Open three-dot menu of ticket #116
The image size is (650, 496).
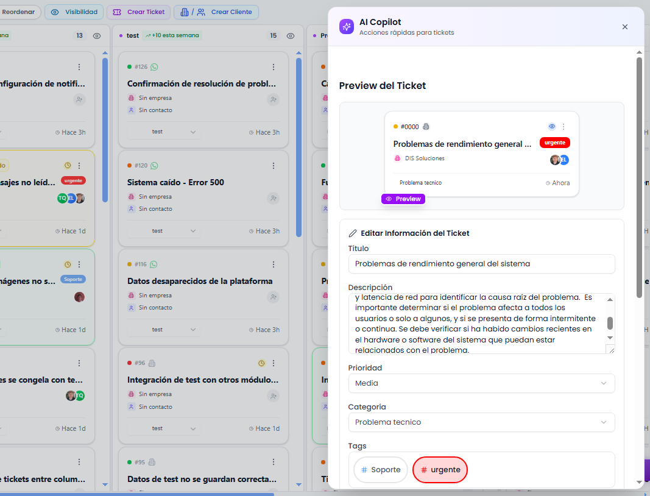point(273,264)
